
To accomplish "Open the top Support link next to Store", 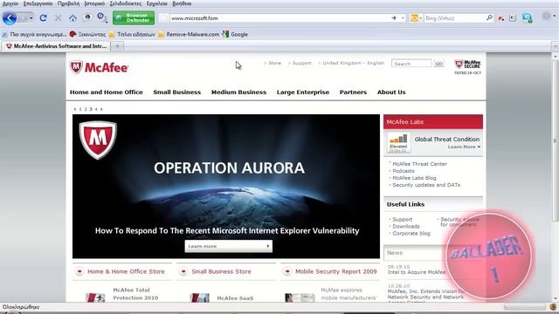I will pyautogui.click(x=301, y=63).
